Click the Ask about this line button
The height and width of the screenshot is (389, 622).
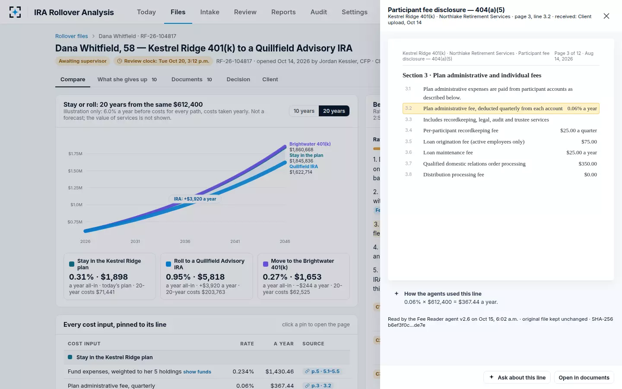coord(517,377)
